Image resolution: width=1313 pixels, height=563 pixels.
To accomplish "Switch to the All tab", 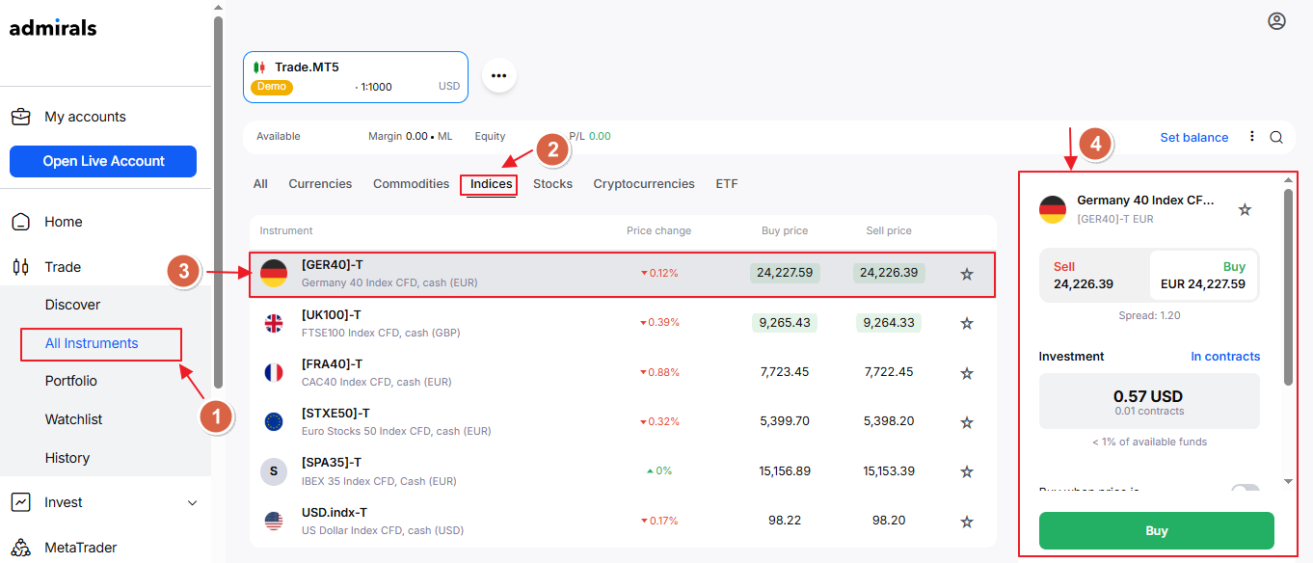I will click(x=260, y=184).
